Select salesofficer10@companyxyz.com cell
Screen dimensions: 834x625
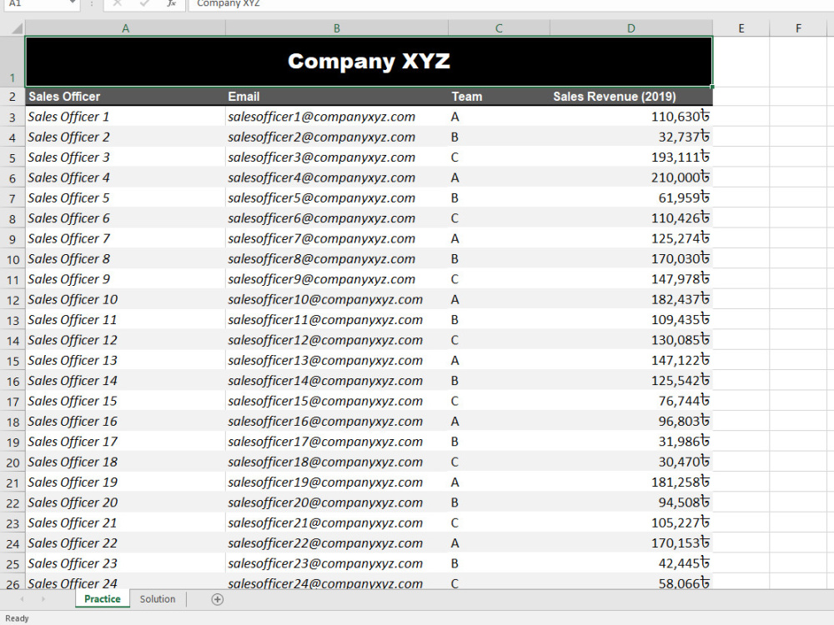[337, 300]
